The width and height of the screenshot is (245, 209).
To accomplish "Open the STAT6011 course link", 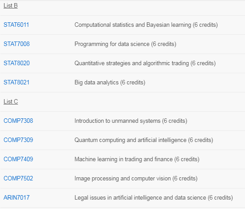I will point(16,25).
